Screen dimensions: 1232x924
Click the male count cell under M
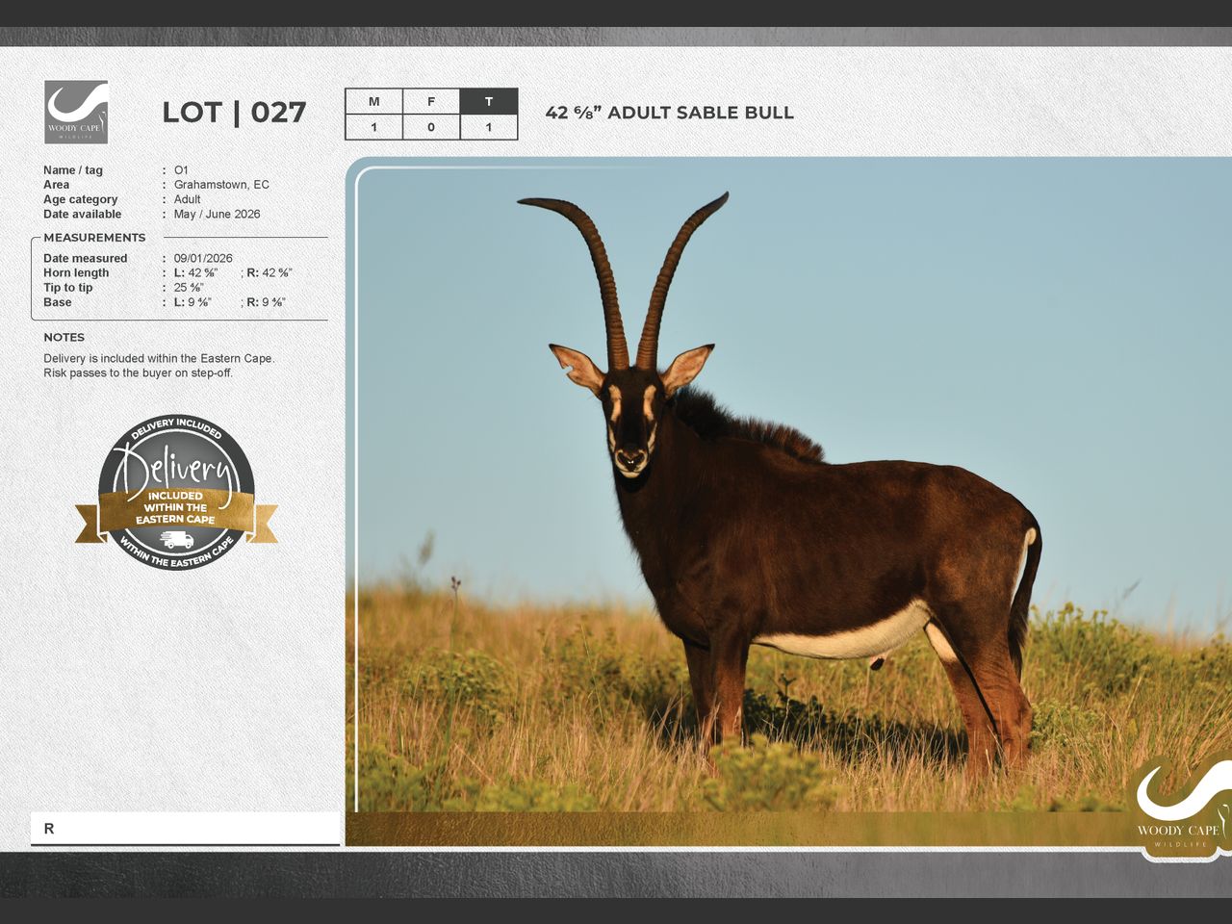click(x=373, y=127)
